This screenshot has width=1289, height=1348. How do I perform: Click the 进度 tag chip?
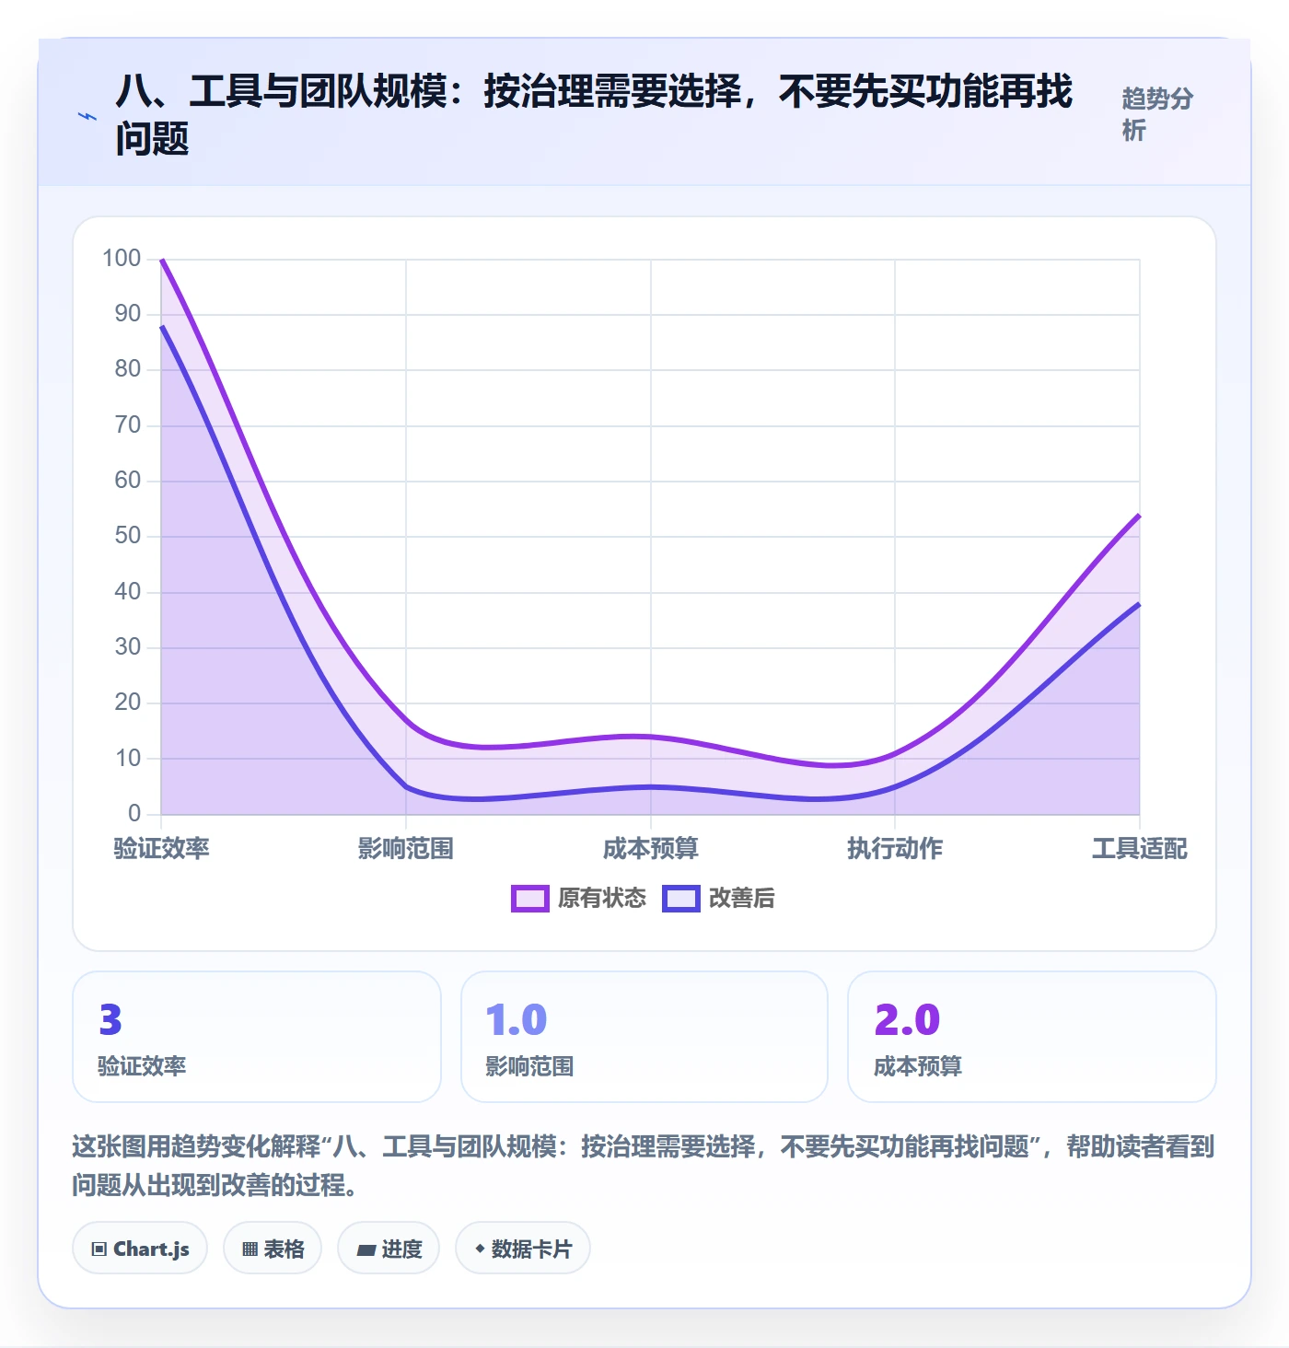(x=389, y=1249)
